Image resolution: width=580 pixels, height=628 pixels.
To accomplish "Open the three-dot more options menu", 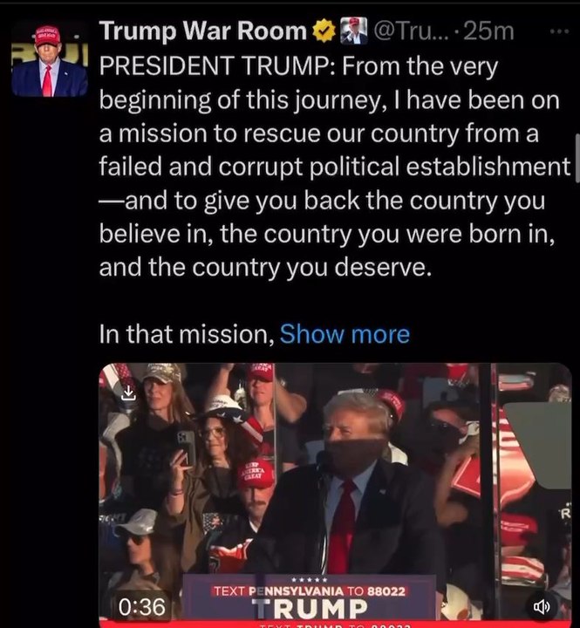I will [560, 31].
